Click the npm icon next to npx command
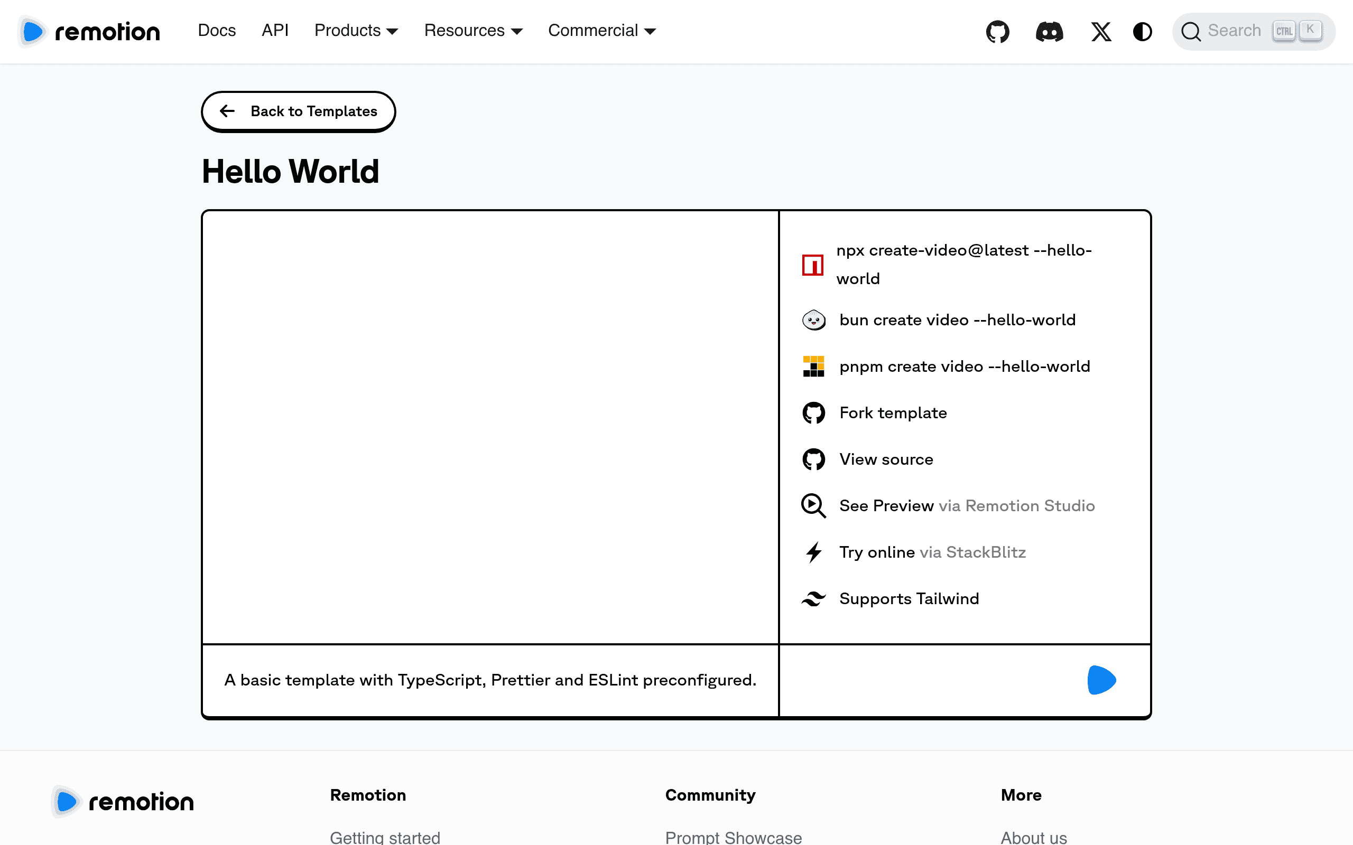 pos(813,265)
